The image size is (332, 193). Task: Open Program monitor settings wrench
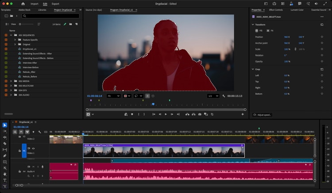coord(224,96)
